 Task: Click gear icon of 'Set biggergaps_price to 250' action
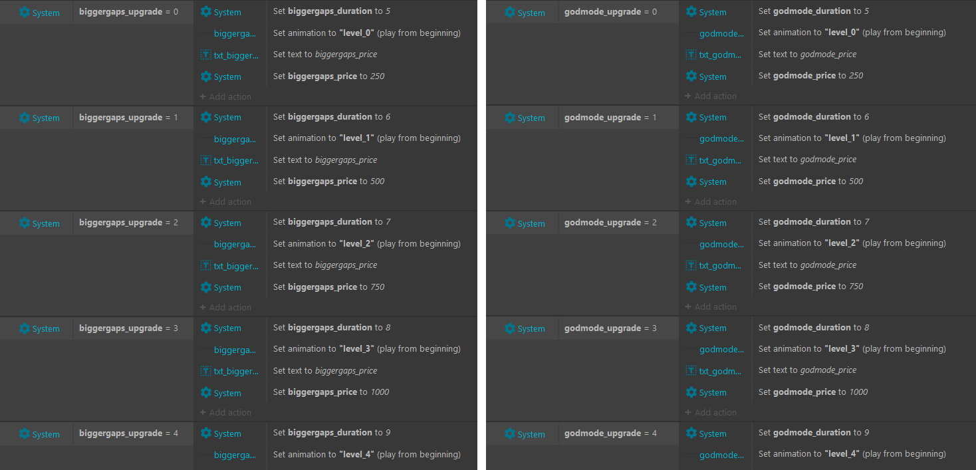tap(206, 76)
